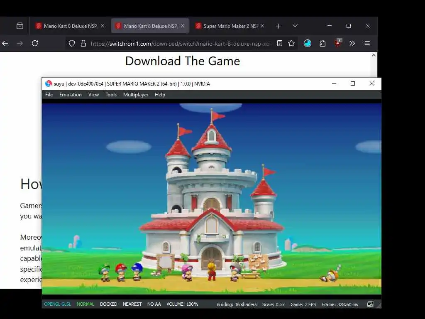425x319 pixels.
Task: Open suyu View menu
Action: [93, 95]
